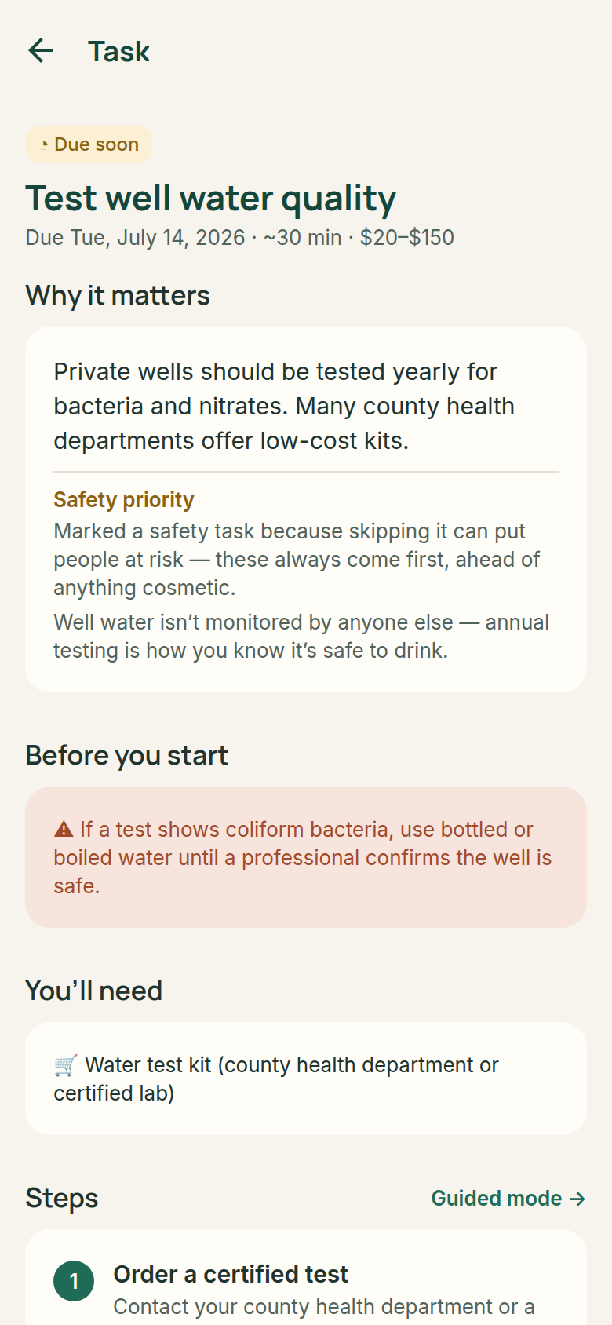The image size is (612, 1325).
Task: Click the due date and cost line
Action: click(x=240, y=238)
